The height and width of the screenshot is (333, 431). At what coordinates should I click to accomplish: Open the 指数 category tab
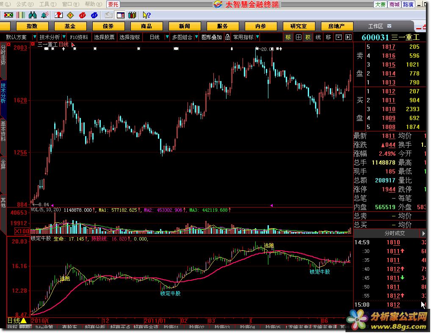tap(32, 26)
